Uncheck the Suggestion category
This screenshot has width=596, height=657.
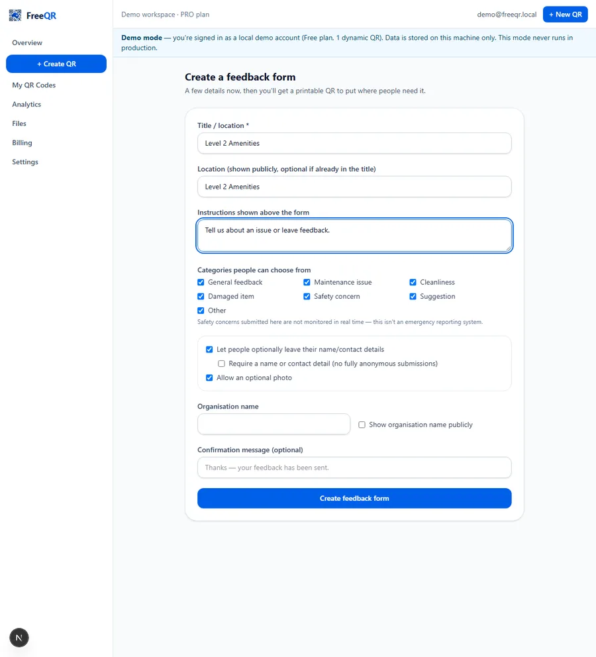(x=413, y=297)
